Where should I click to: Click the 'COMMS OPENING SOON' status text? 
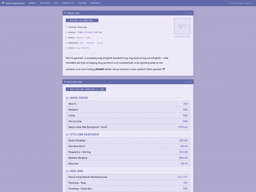point(88,32)
